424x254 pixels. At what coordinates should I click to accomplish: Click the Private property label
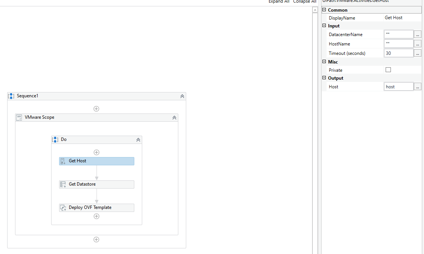point(336,70)
